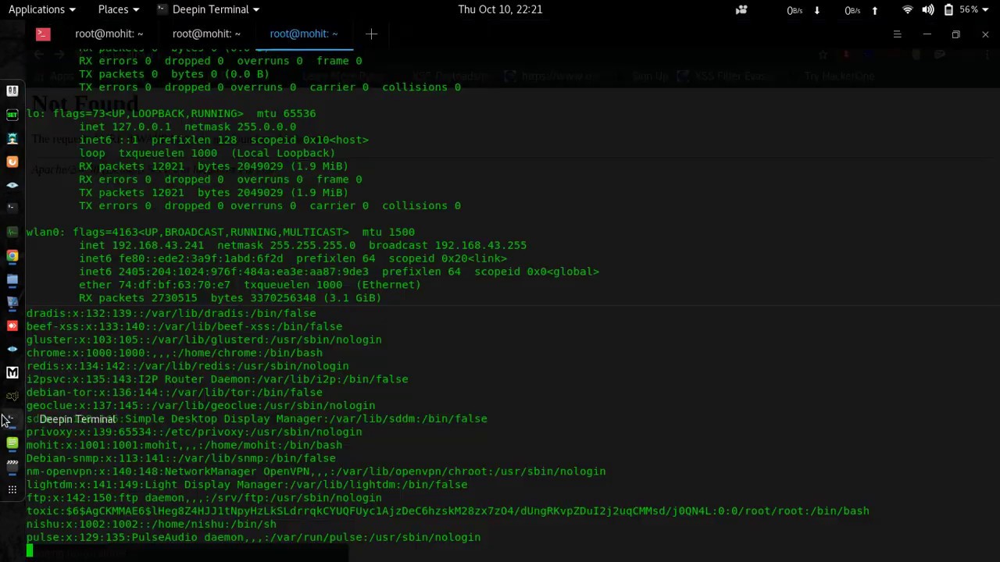The height and width of the screenshot is (562, 1000).
Task: Click the 'inet 192.168.43.241' line
Action: [x=302, y=245]
